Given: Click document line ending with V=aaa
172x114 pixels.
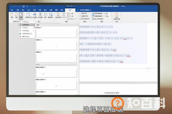Looking at the screenshot, I should [x=101, y=61].
